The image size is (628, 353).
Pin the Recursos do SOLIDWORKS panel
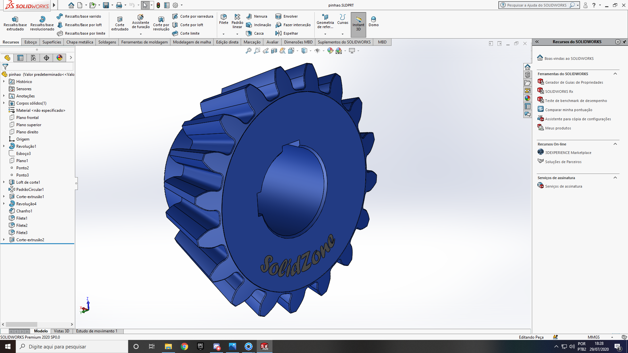pyautogui.click(x=624, y=42)
